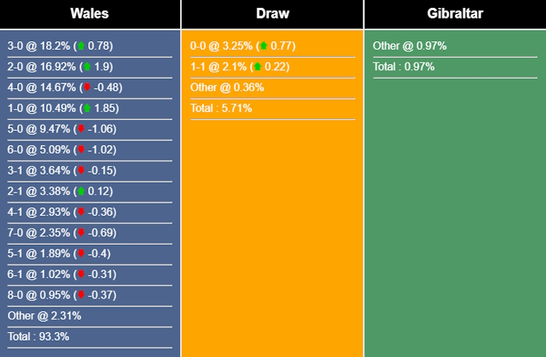
Task: Click the green up arrow beside 2-0 score
Action: point(86,67)
